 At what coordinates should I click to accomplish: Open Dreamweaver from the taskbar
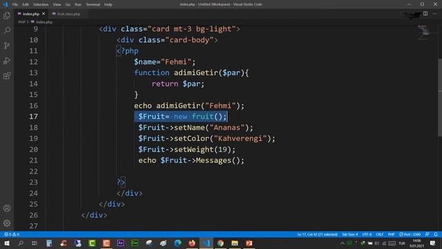[135, 243]
